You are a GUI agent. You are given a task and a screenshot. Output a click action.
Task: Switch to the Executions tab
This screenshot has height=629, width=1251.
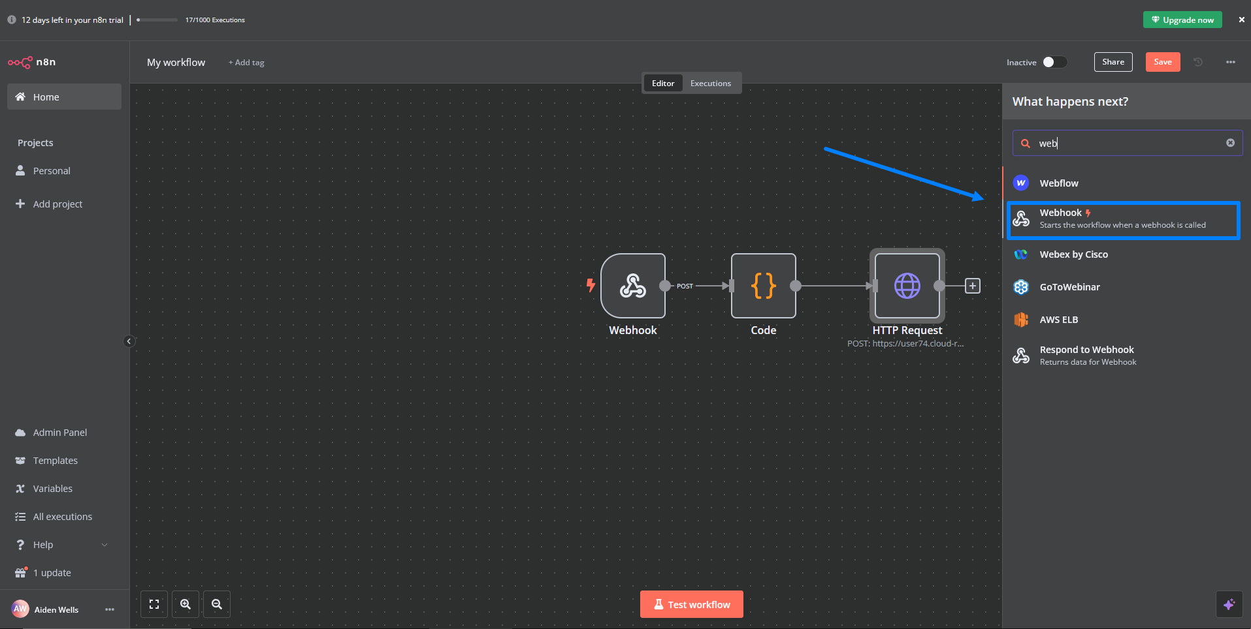click(x=711, y=83)
